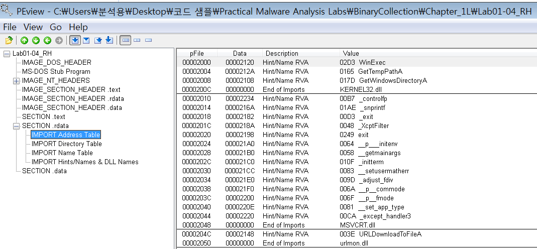This screenshot has width=537, height=249.
Task: Select the exit row with hint 0249
Action: (357, 135)
